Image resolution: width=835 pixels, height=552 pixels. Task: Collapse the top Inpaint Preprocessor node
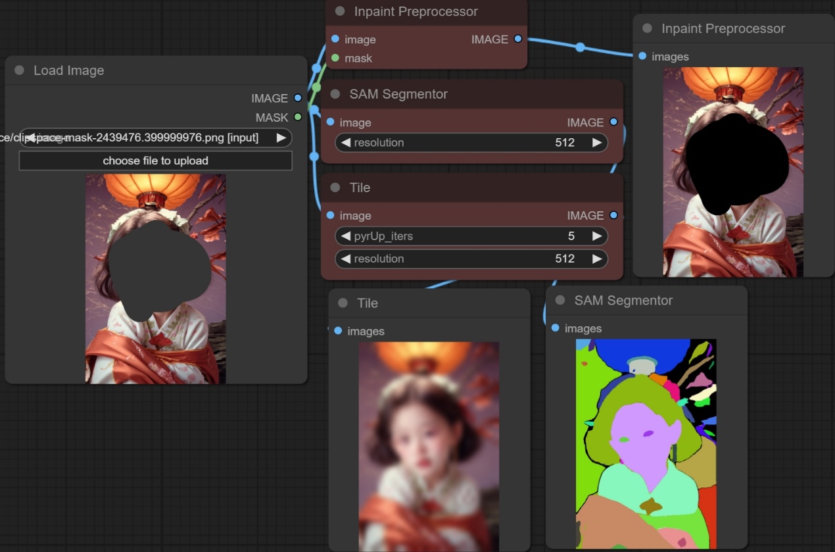340,11
